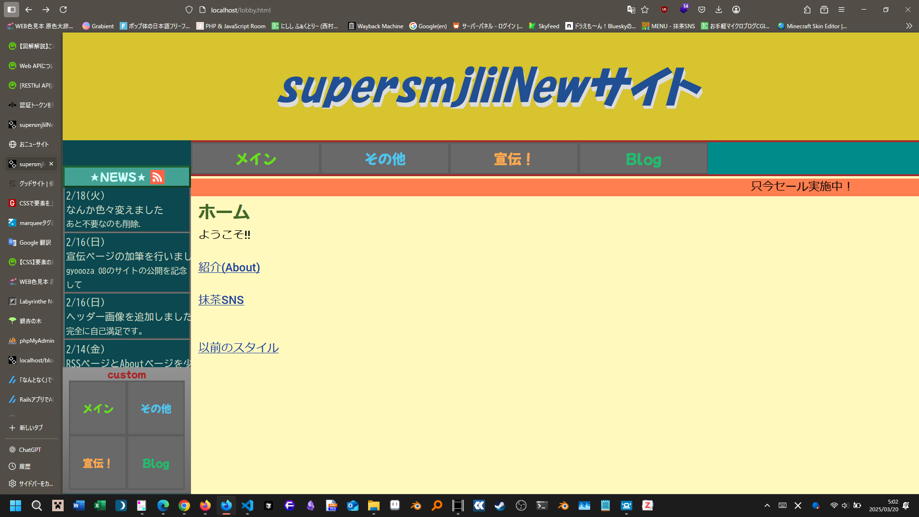Image resolution: width=919 pixels, height=517 pixels.
Task: Open Visual Studio Code from the taskbar
Action: pos(247,506)
